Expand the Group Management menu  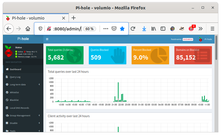tap(23, 115)
